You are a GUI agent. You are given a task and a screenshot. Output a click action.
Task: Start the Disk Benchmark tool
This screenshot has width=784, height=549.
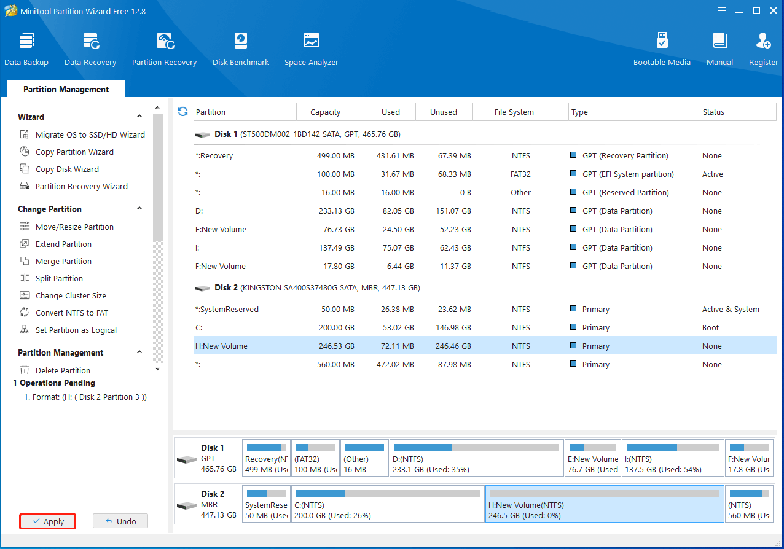click(241, 49)
